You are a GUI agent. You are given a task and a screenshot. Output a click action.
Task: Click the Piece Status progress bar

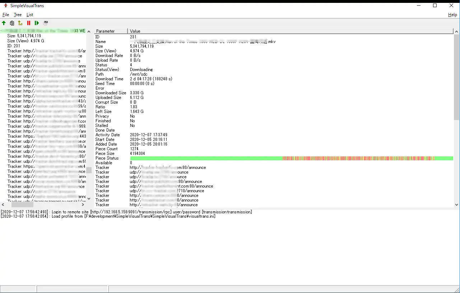[292, 158]
